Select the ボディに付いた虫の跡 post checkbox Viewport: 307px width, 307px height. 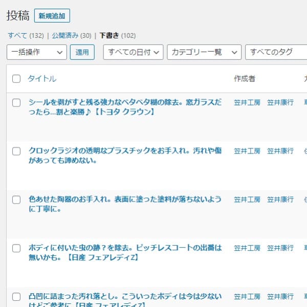pyautogui.click(x=16, y=249)
